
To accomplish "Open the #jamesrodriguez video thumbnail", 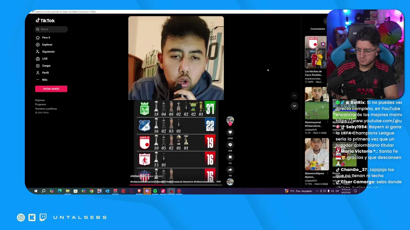I will 317,154.
